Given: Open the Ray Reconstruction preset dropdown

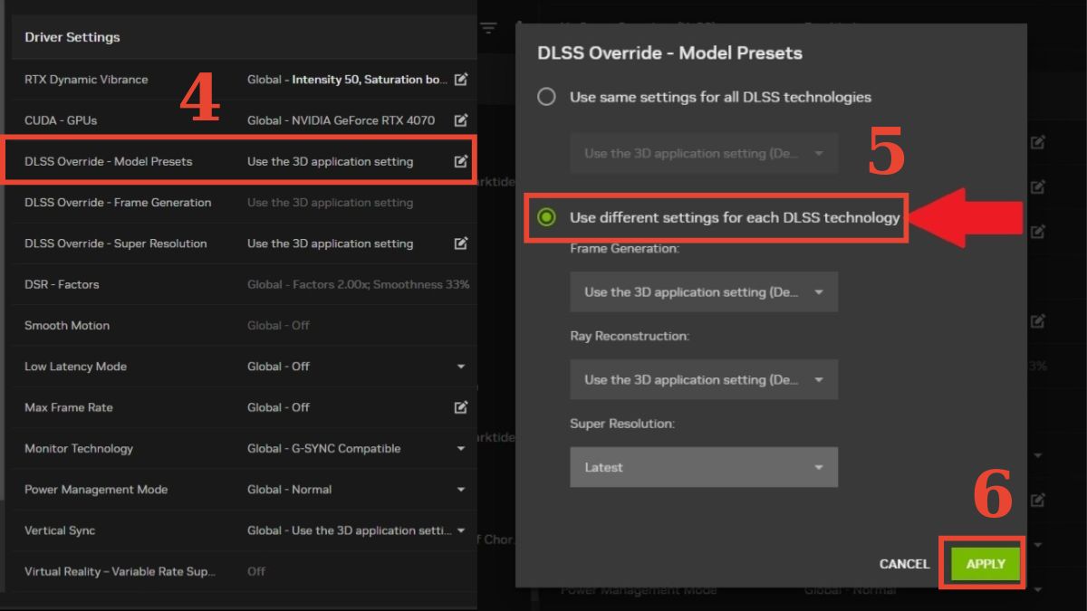Looking at the screenshot, I should coord(704,380).
